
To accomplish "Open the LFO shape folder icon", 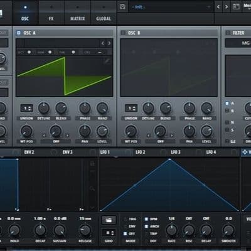I will [109, 220].
